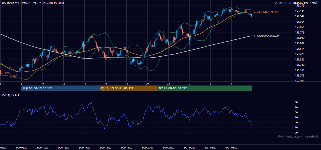Click price axis value 159.219
The height and width of the screenshot is (150, 321).
click(x=299, y=5)
